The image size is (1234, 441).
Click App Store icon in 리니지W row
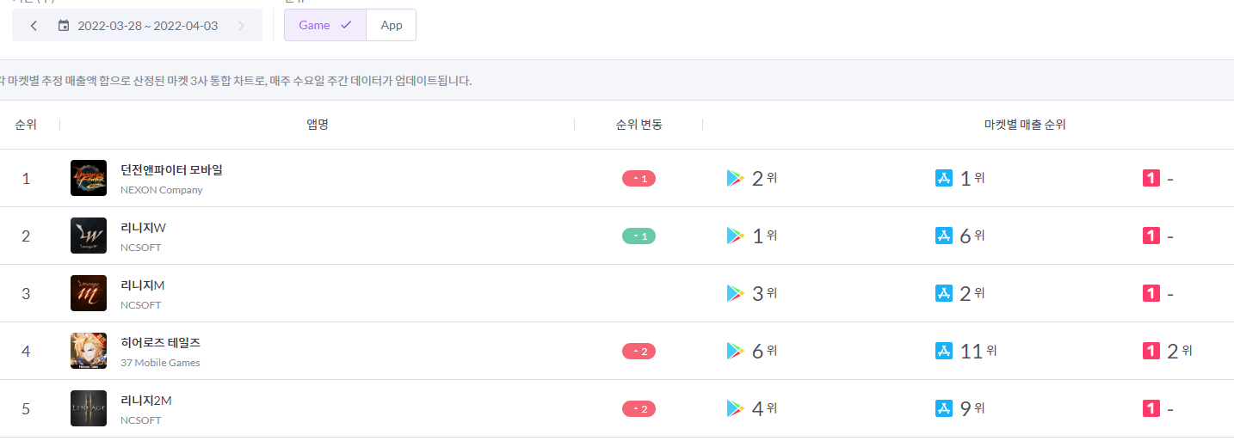(x=944, y=236)
